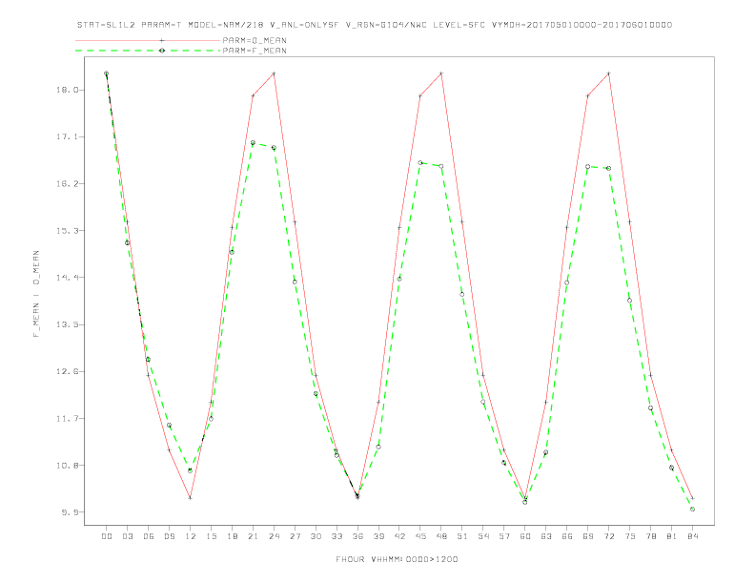Click x-axis tick label 12
This screenshot has width=755, height=584.
pyautogui.click(x=191, y=536)
